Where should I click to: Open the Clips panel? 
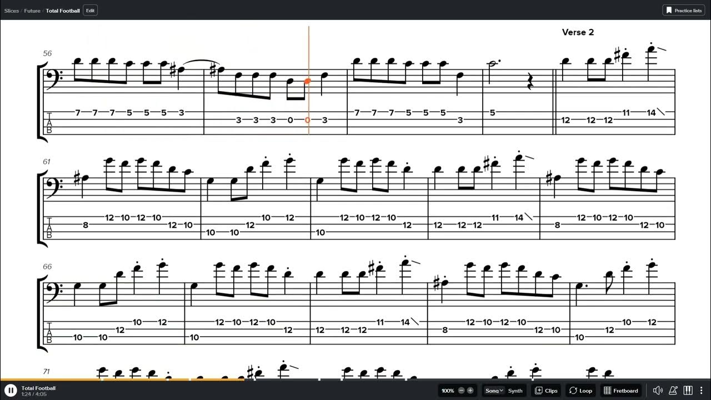point(546,391)
